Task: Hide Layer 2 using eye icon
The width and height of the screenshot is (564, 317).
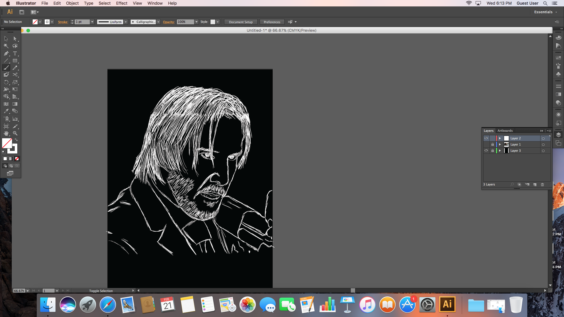Action: pyautogui.click(x=486, y=138)
